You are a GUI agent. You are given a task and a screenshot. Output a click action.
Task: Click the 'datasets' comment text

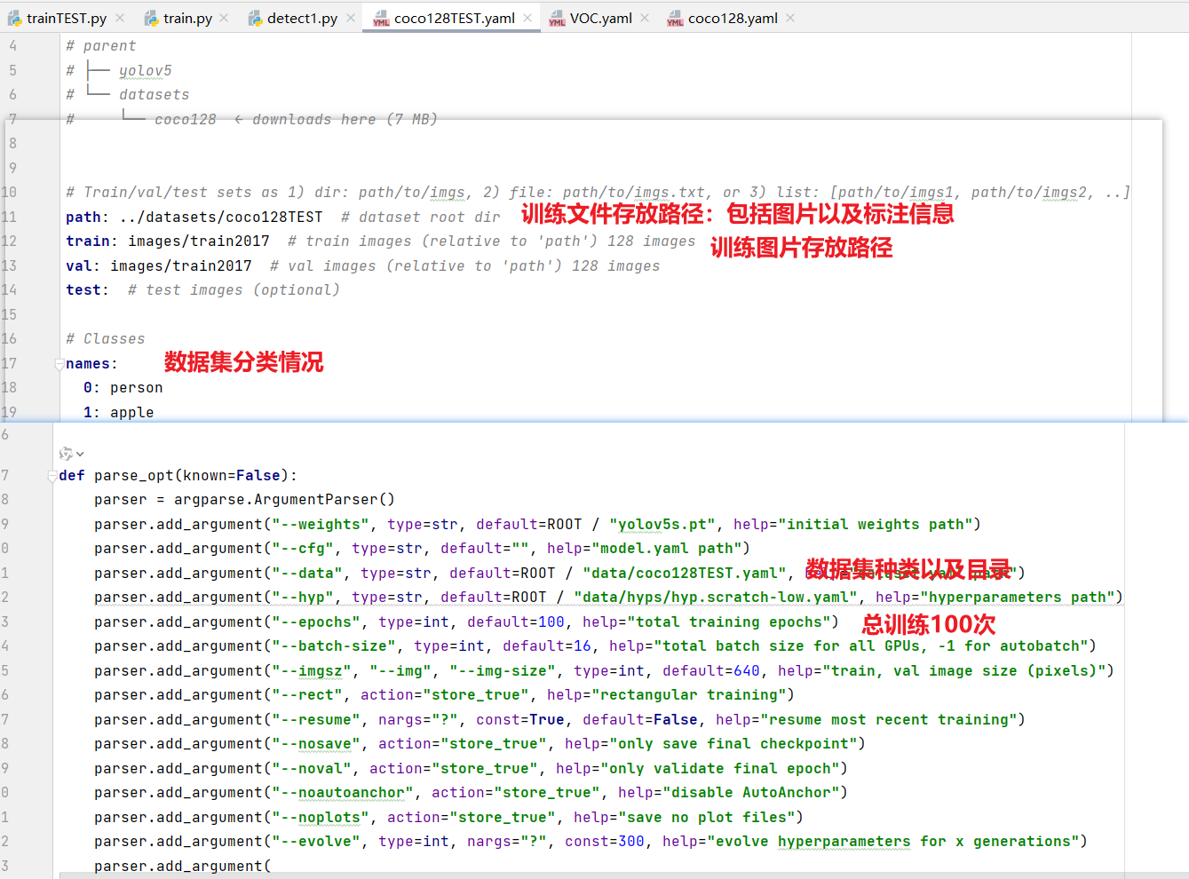click(x=155, y=95)
